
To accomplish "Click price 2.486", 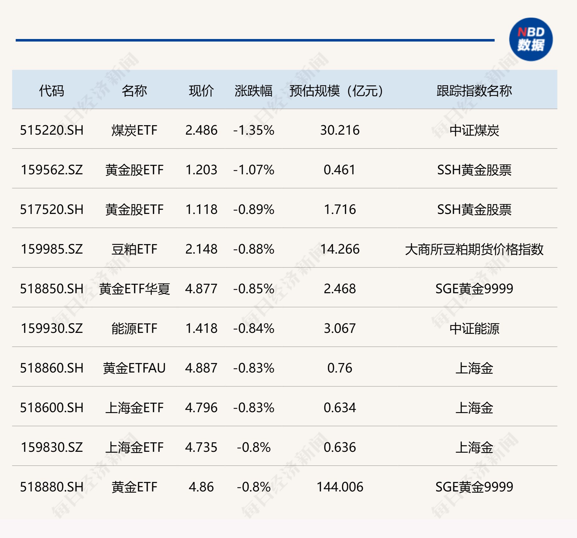I will 201,130.
